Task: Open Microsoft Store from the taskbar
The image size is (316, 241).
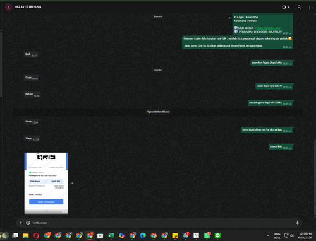Action: click(x=100, y=235)
